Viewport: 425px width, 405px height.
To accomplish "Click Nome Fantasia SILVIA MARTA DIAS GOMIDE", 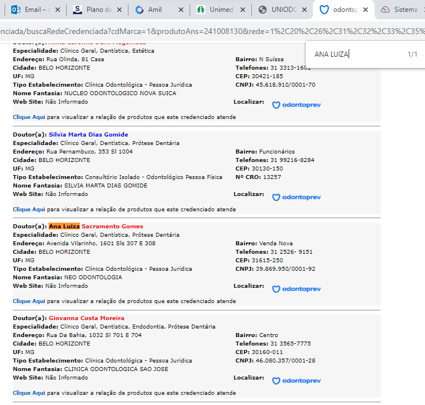I will [x=106, y=186].
